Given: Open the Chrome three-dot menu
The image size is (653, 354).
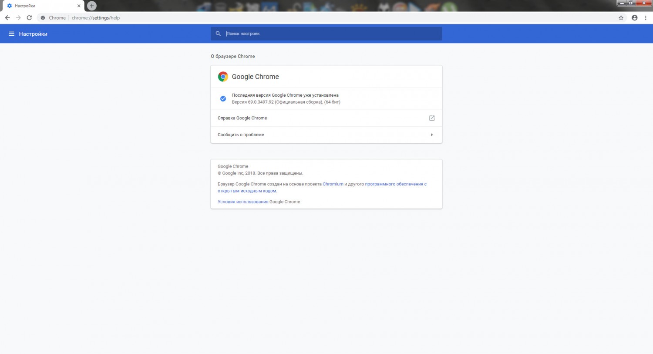Looking at the screenshot, I should (646, 18).
